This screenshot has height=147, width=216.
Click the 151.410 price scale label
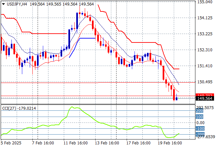pyautogui.click(x=206, y=66)
